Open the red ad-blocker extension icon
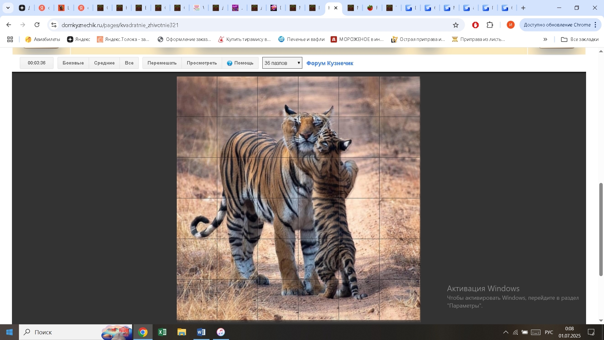This screenshot has height=340, width=604. coord(475,25)
